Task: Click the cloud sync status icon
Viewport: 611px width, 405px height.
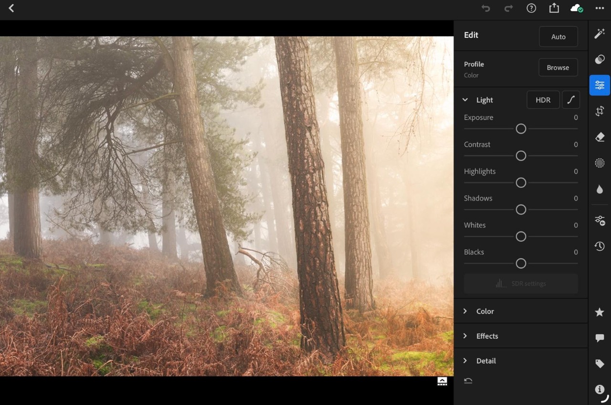Action: click(577, 8)
